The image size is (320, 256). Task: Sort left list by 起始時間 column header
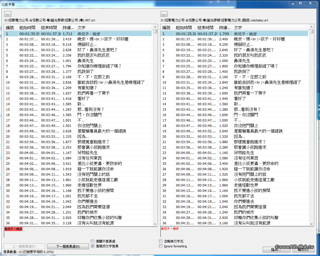click(26, 27)
